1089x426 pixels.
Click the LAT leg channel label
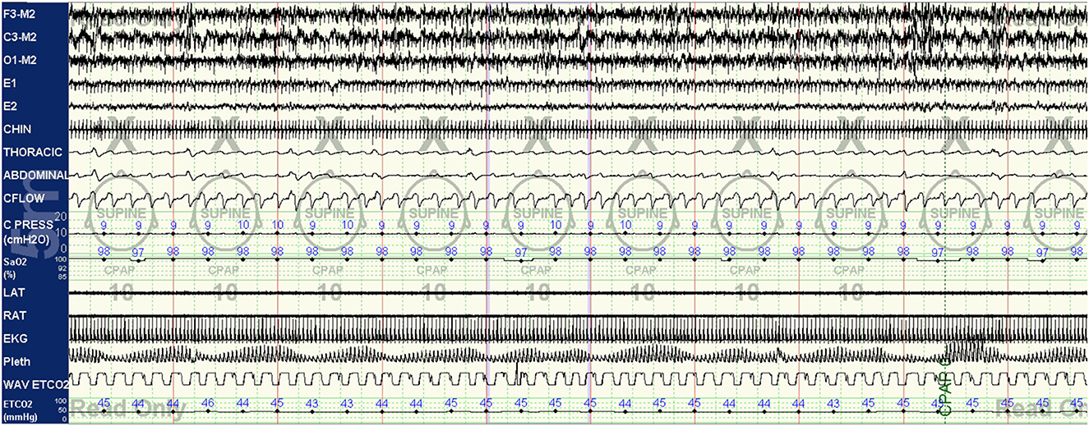click(x=12, y=291)
